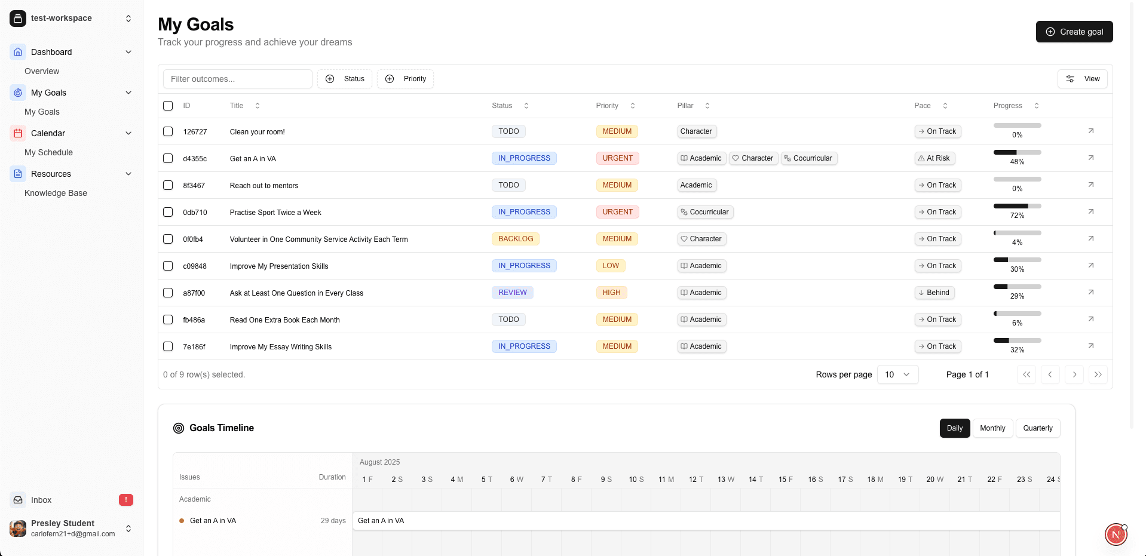Open the 'Get an A in VA' row arrow icon
Image resolution: width=1146 pixels, height=556 pixels.
tap(1090, 158)
